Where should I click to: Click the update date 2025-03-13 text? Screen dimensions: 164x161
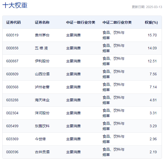coord(154,7)
